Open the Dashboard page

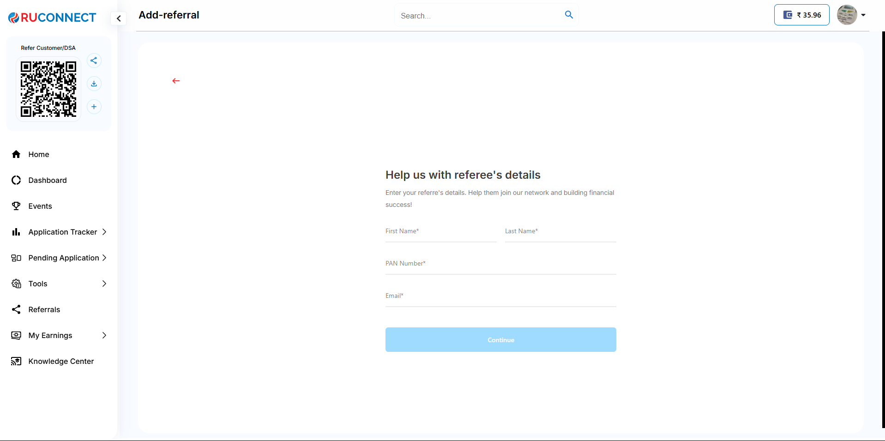[x=47, y=180]
